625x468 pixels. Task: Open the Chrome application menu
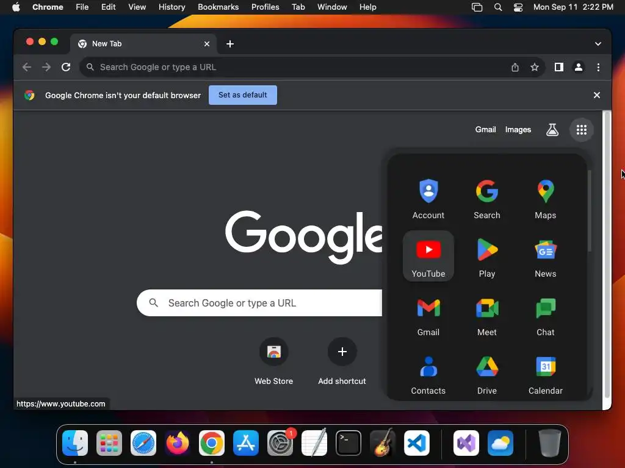48,7
